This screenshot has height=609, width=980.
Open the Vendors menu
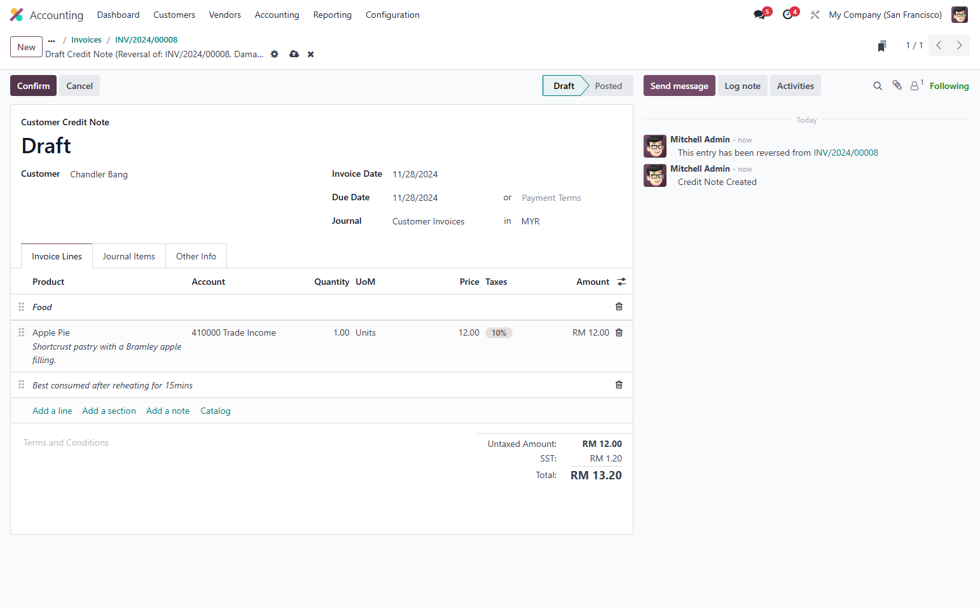(224, 15)
